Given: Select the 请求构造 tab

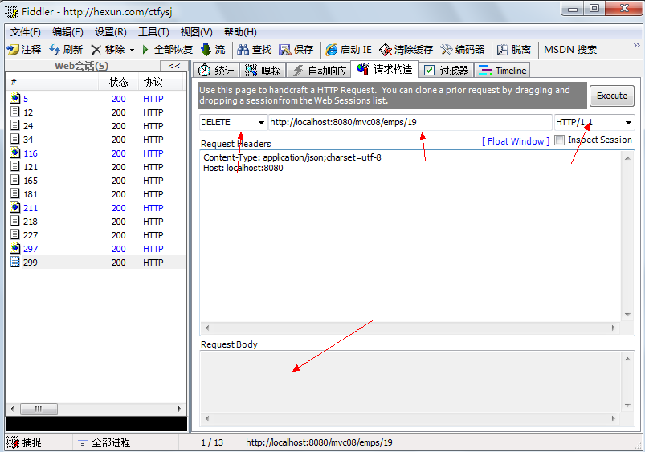Looking at the screenshot, I should (x=385, y=69).
